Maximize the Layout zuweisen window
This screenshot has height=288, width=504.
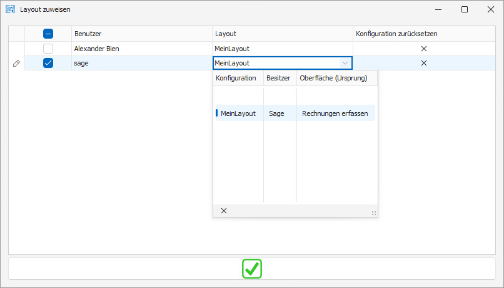(464, 10)
